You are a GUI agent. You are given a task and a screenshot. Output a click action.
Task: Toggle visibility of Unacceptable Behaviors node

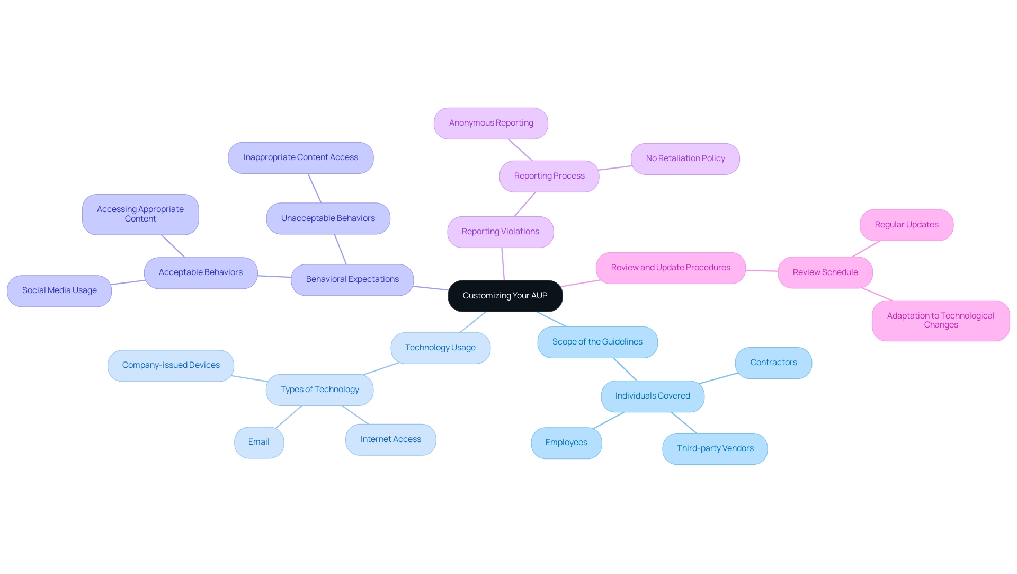pos(327,217)
